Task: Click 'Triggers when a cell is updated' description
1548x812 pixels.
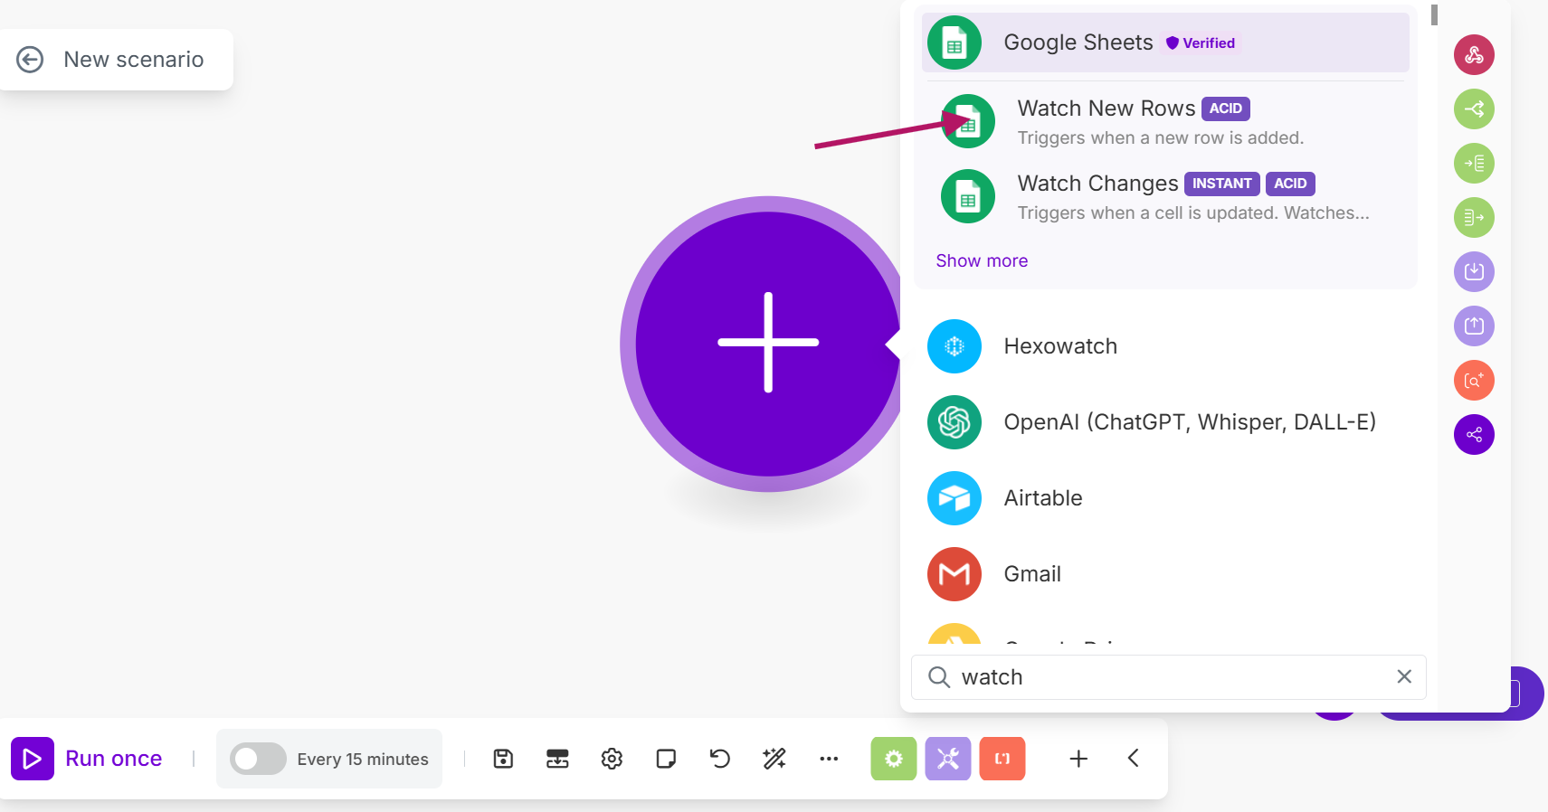Action: [x=1193, y=213]
